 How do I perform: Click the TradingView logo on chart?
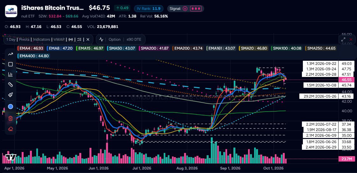[x=11, y=157]
